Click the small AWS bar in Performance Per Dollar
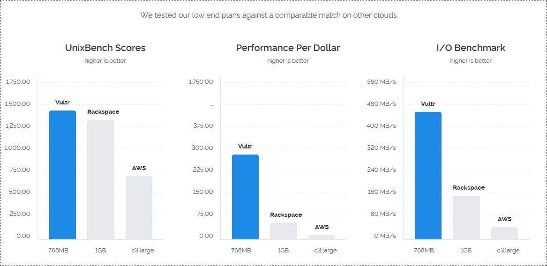 click(322, 237)
